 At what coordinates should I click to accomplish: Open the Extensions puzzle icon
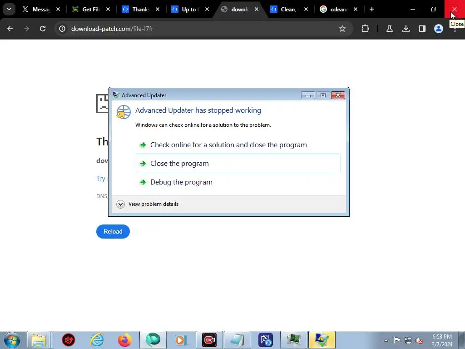click(x=366, y=29)
